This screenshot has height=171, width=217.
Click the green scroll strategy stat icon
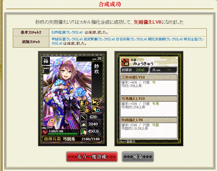[x=84, y=132]
